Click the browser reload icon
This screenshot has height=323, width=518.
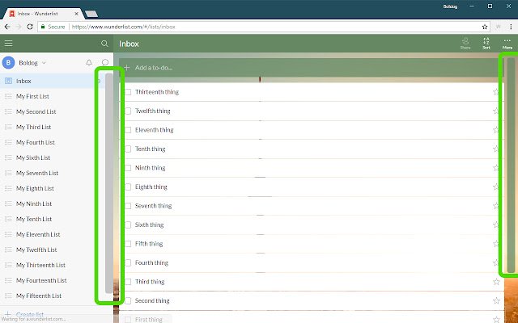(x=30, y=27)
